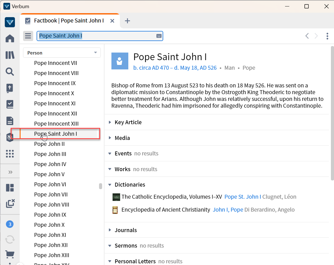
Task: Expand the Key Article section
Action: click(110, 122)
